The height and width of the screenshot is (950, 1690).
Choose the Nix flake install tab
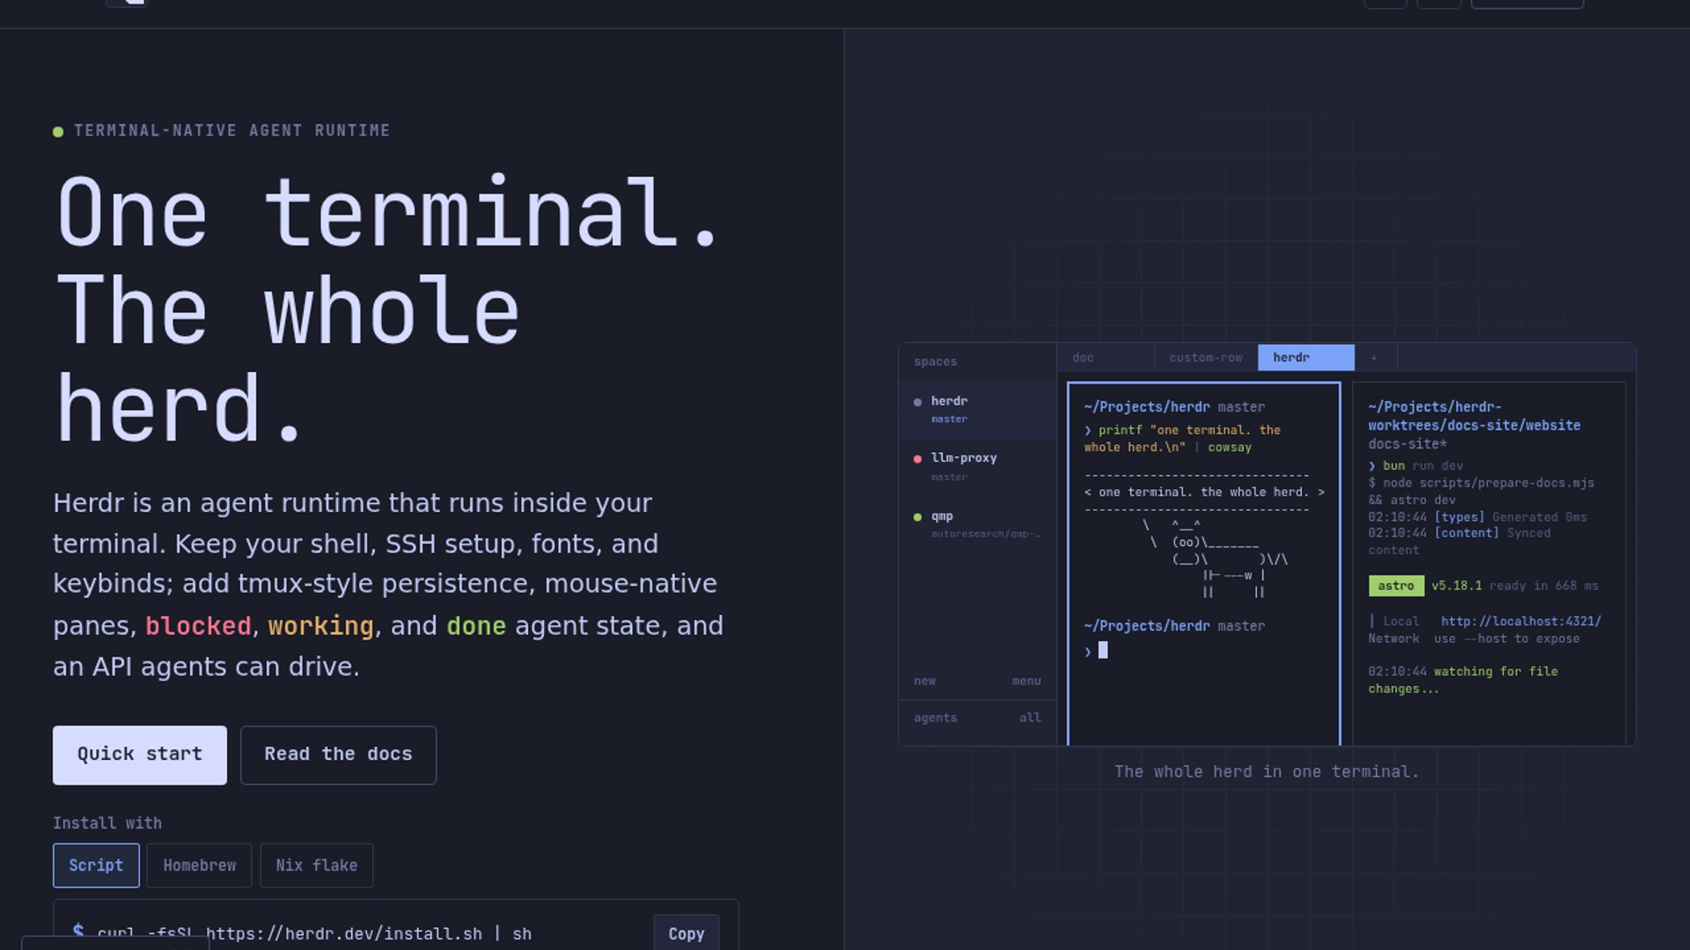pyautogui.click(x=316, y=866)
